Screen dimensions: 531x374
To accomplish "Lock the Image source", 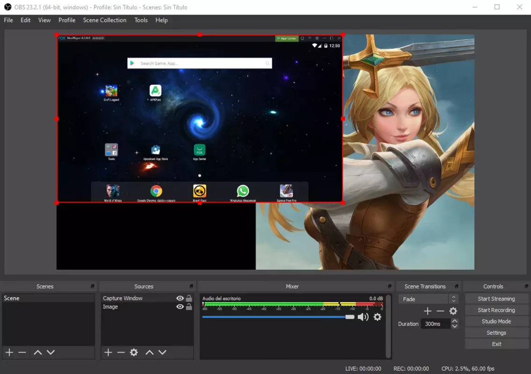I will [x=189, y=307].
